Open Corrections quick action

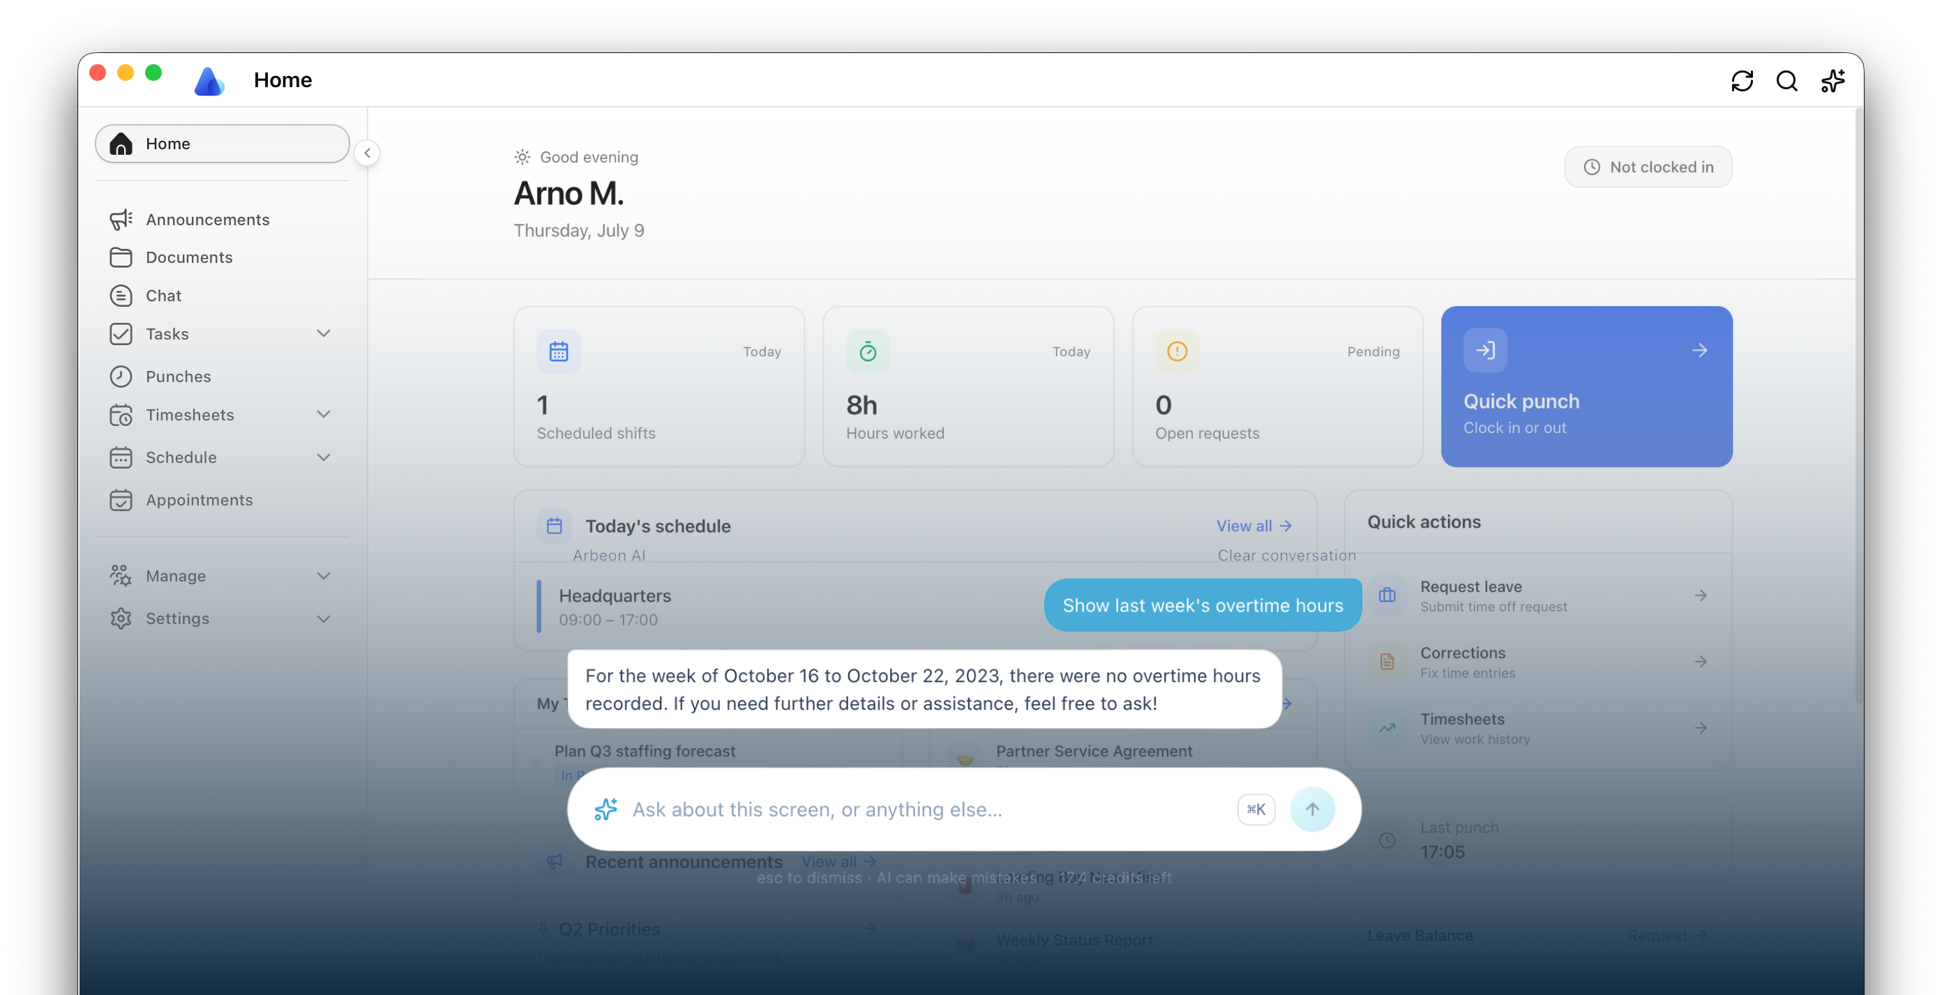pyautogui.click(x=1537, y=662)
